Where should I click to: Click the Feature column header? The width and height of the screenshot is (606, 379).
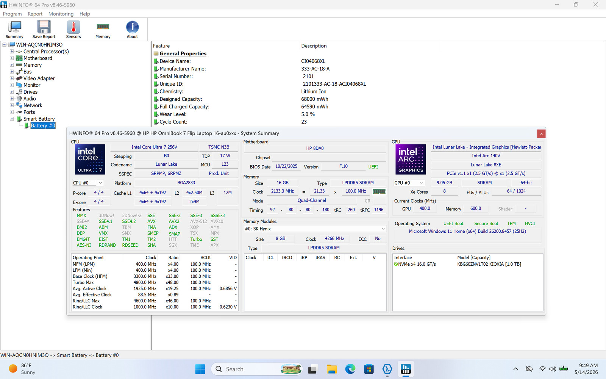tap(161, 46)
